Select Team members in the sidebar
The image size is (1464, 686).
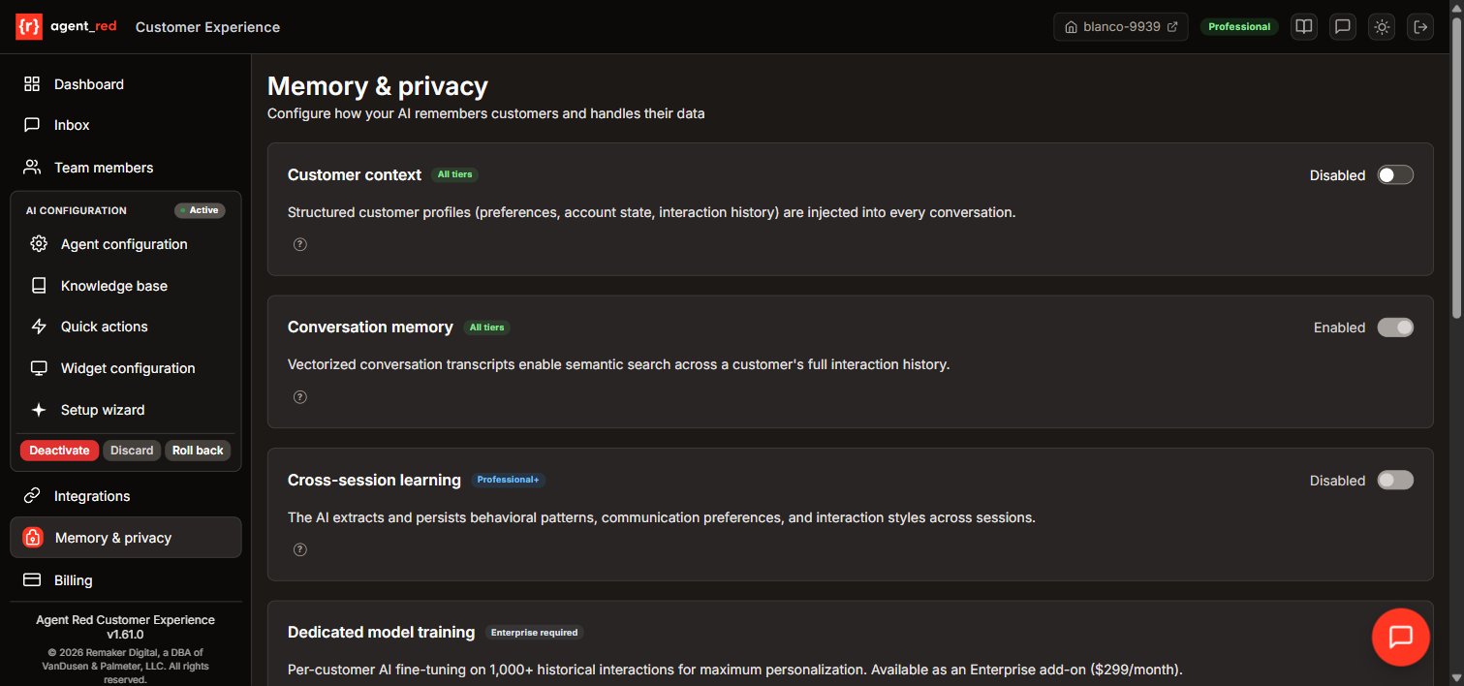[x=104, y=167]
